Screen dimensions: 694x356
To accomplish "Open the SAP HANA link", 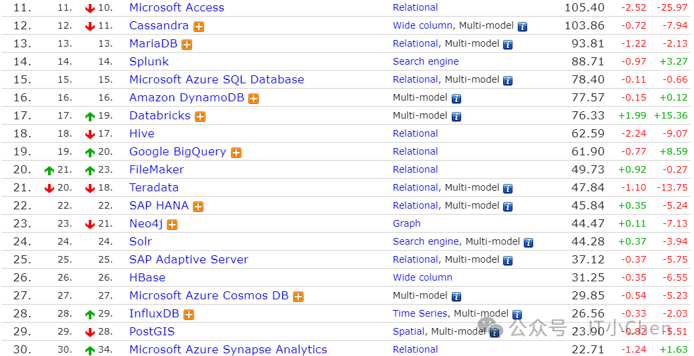I will click(x=159, y=205).
